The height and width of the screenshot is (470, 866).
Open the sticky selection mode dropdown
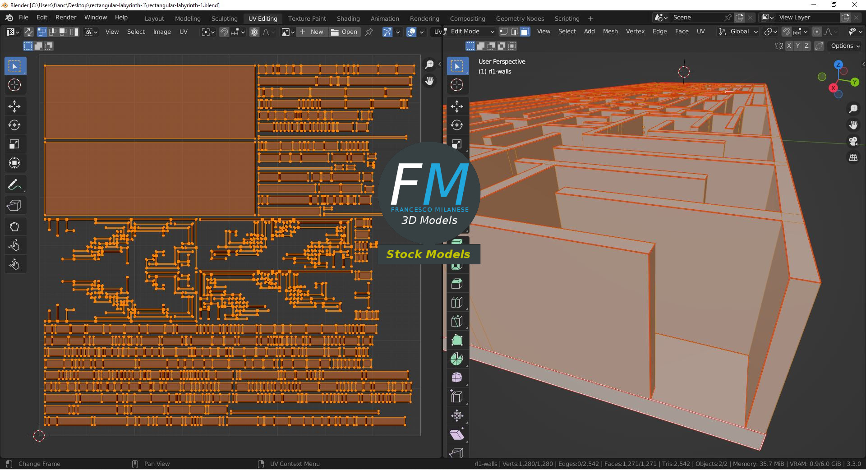point(91,32)
